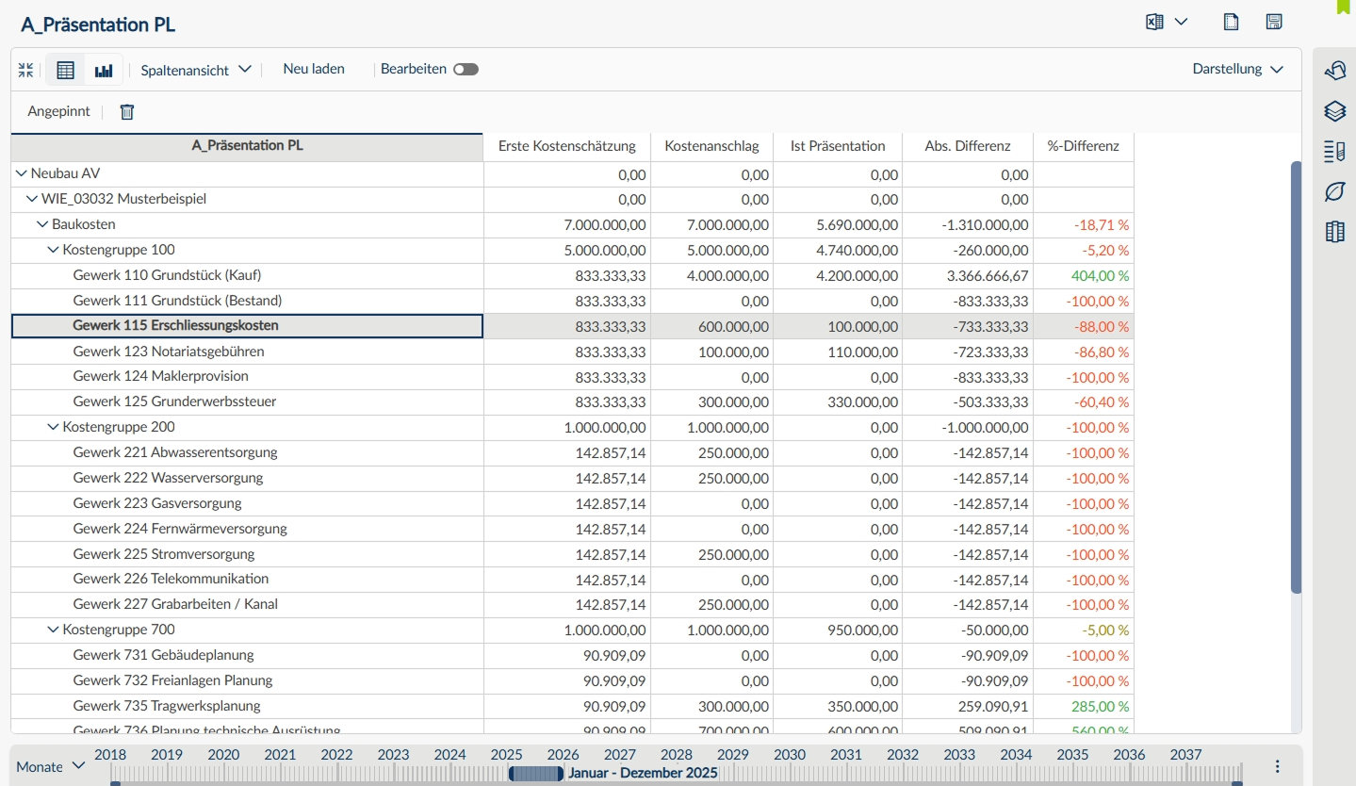This screenshot has width=1356, height=786.
Task: Collapse Kostengruppe 100
Action: [x=53, y=250]
